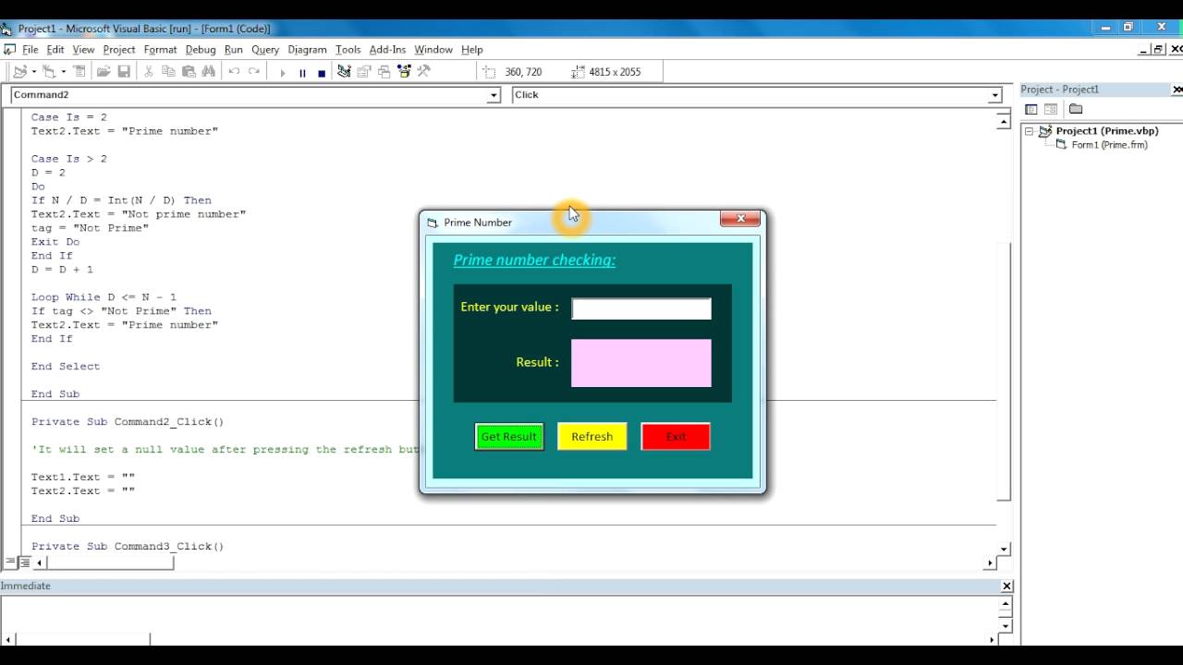Click Full Module View button at code pane bottom

click(25, 562)
